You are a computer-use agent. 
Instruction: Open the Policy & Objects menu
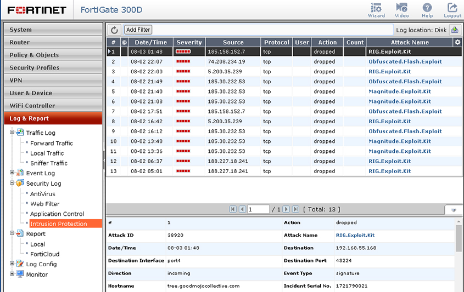pos(53,55)
